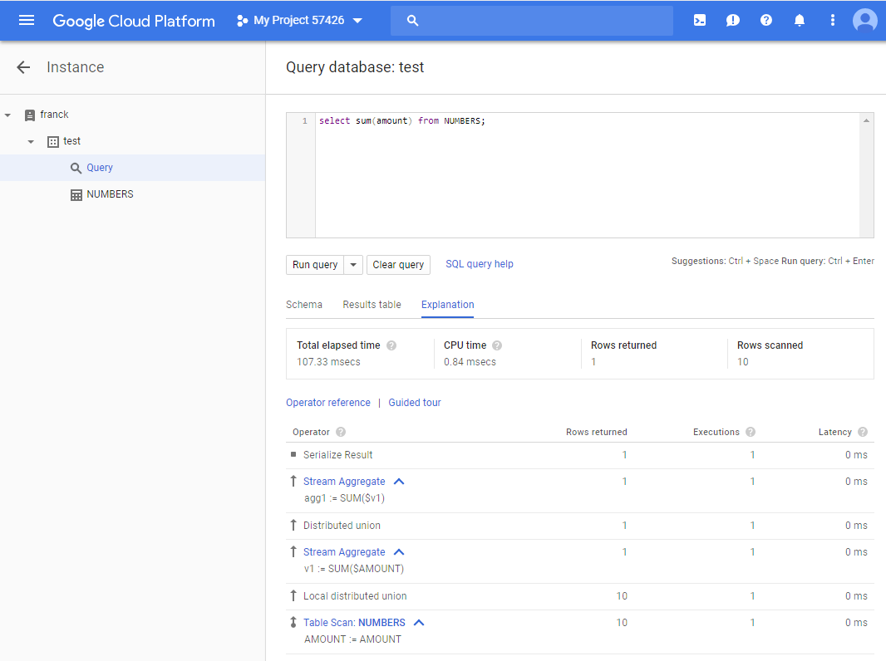Click the editor scrollbar up arrow
886x661 pixels.
click(866, 120)
